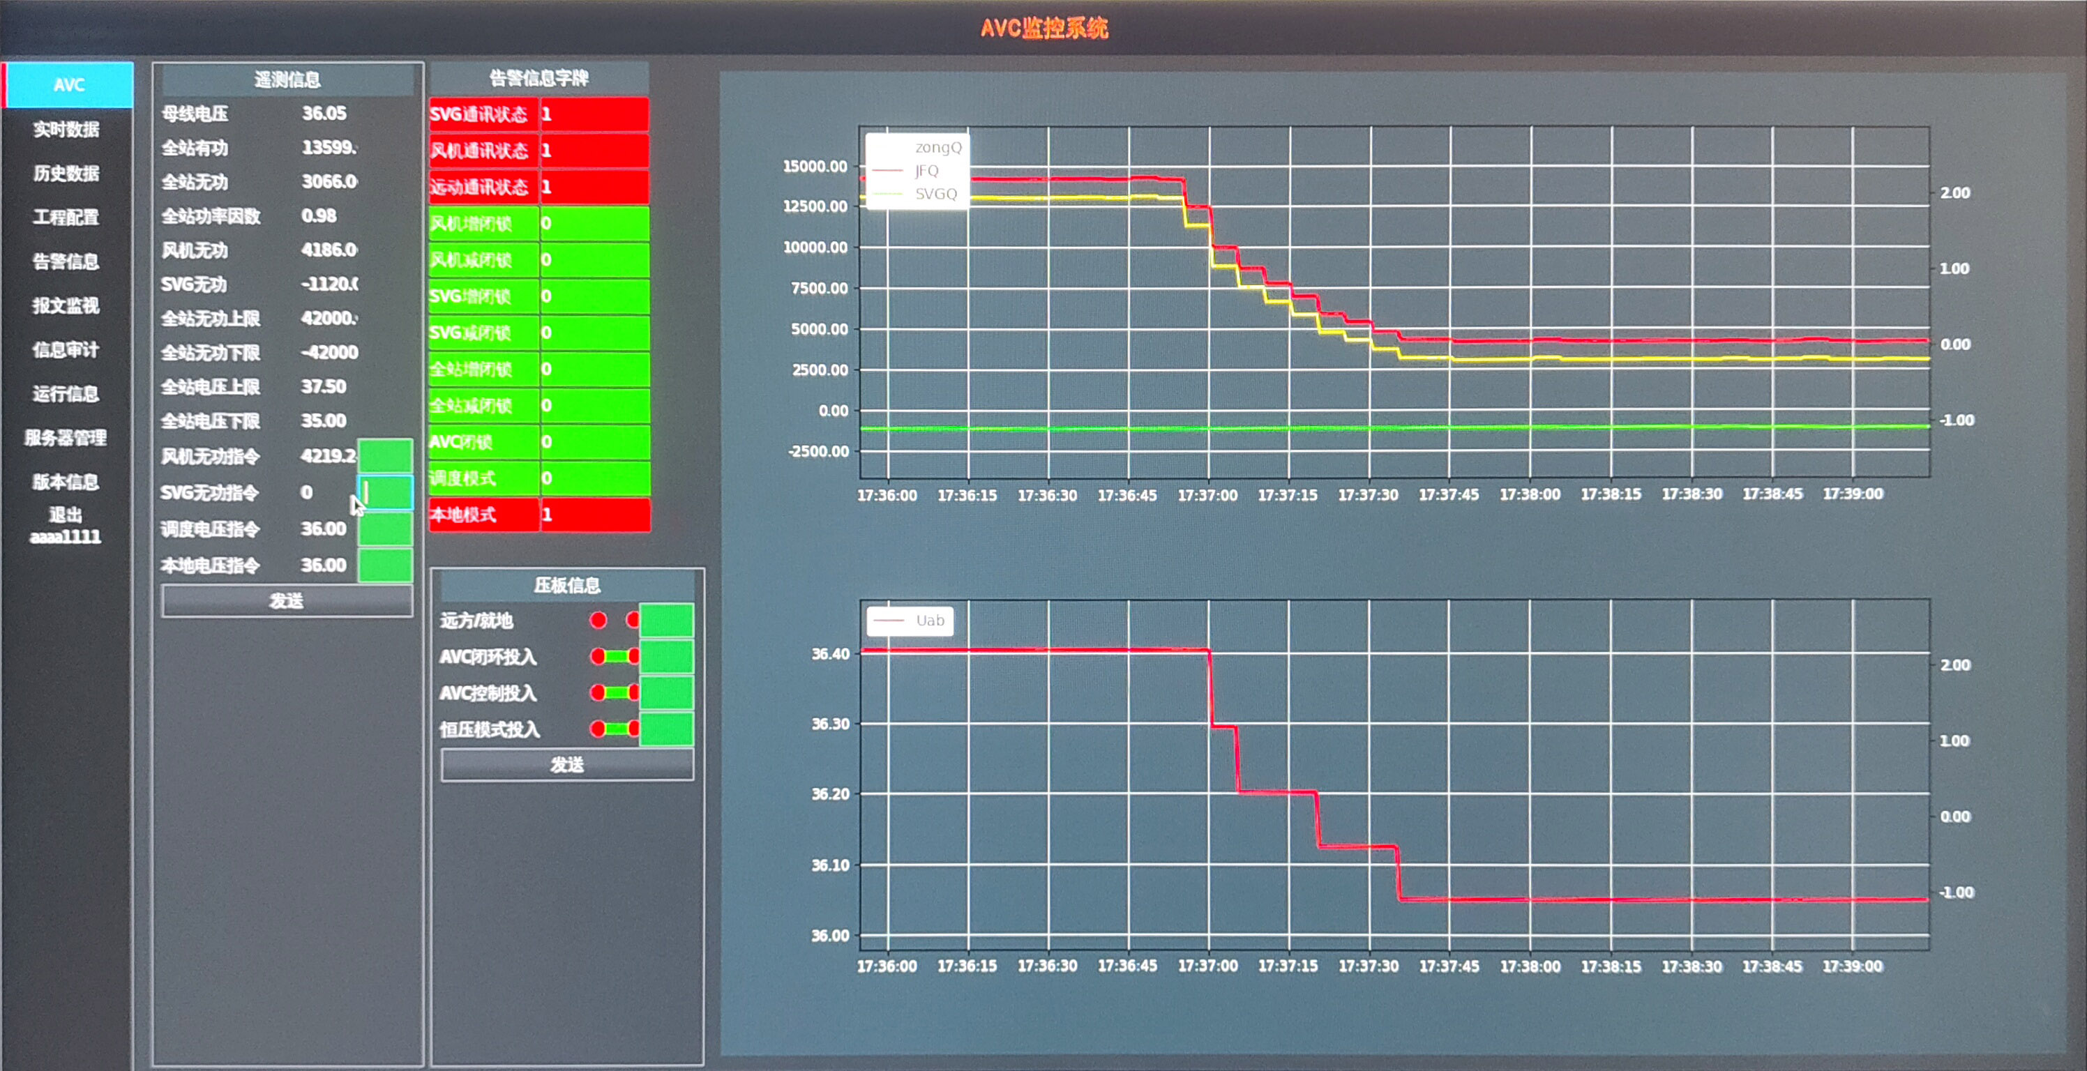This screenshot has height=1071, width=2087.
Task: Toggle the 恒压模式投入 switch
Action: (x=615, y=729)
